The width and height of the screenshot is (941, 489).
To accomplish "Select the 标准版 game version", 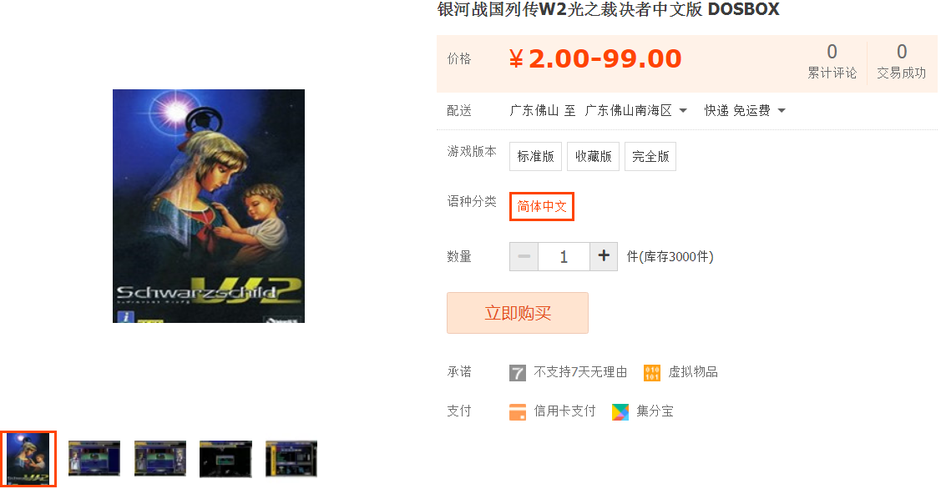I will 535,157.
